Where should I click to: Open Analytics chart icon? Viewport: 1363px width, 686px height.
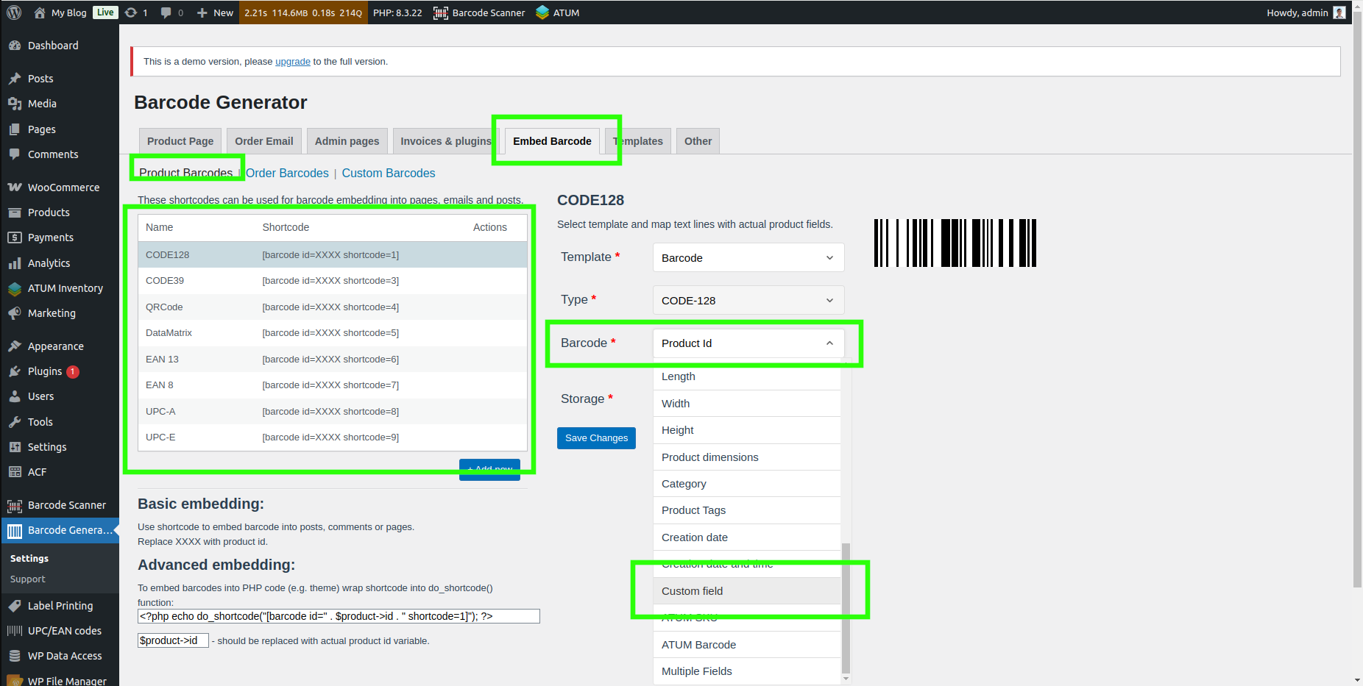15,263
